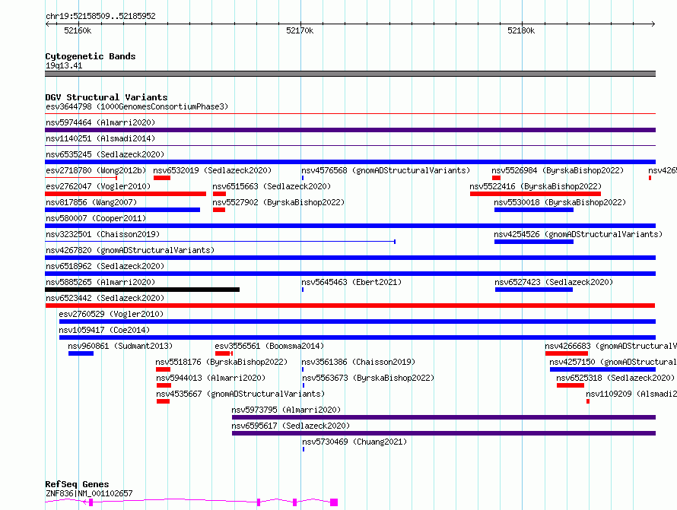The width and height of the screenshot is (677, 510).
Task: Click the nsv3232501 Chaisson2019 label
Action: (103, 234)
